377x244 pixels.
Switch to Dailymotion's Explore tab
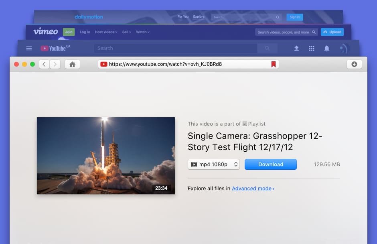click(x=199, y=16)
